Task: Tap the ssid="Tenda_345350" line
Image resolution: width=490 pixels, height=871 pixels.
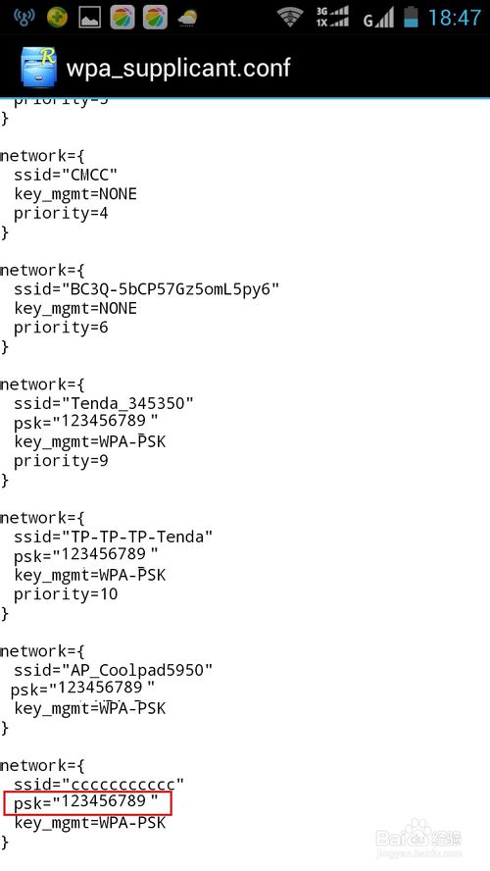Action: click(x=104, y=403)
